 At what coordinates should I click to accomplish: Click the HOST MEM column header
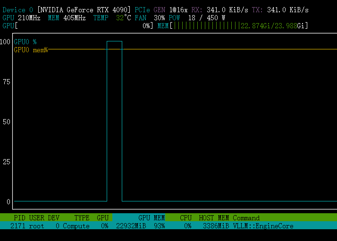pos(214,218)
